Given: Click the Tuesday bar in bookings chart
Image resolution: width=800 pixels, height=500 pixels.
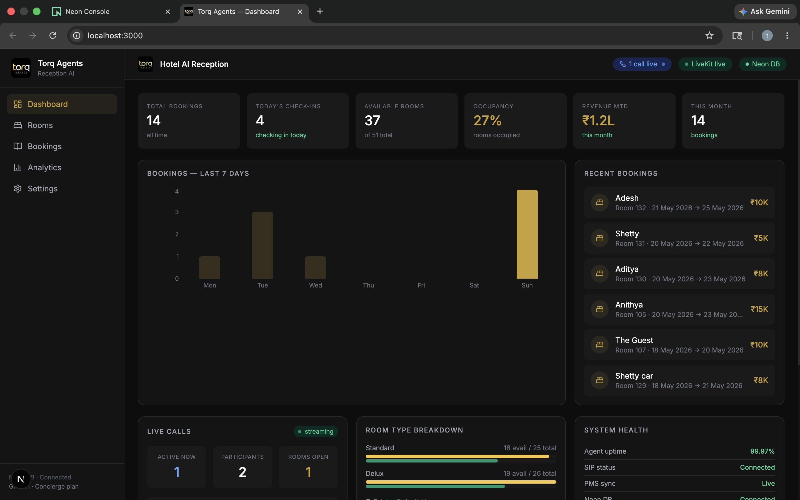Looking at the screenshot, I should (262, 245).
